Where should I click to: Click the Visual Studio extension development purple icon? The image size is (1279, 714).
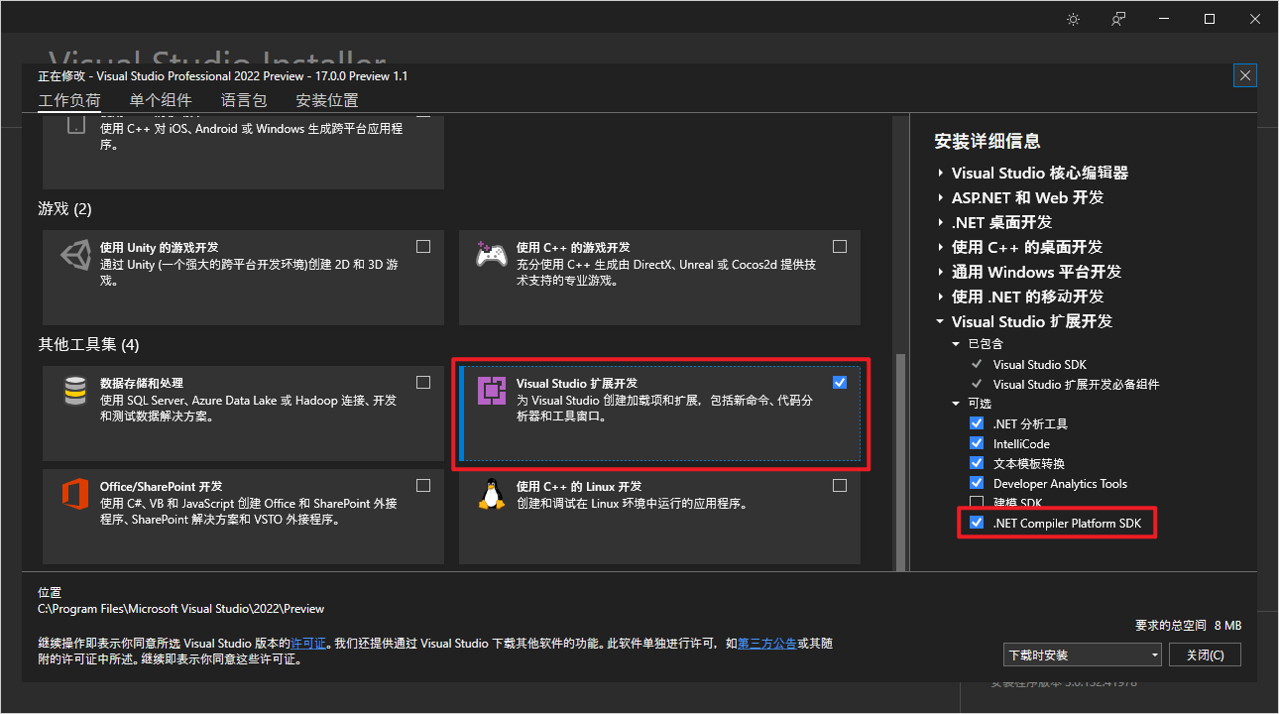pyautogui.click(x=491, y=391)
